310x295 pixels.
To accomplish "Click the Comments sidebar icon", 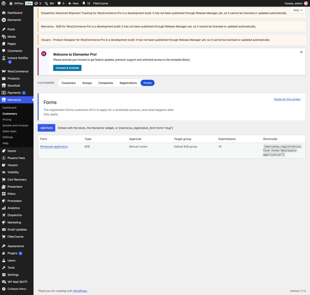I will [4, 51].
